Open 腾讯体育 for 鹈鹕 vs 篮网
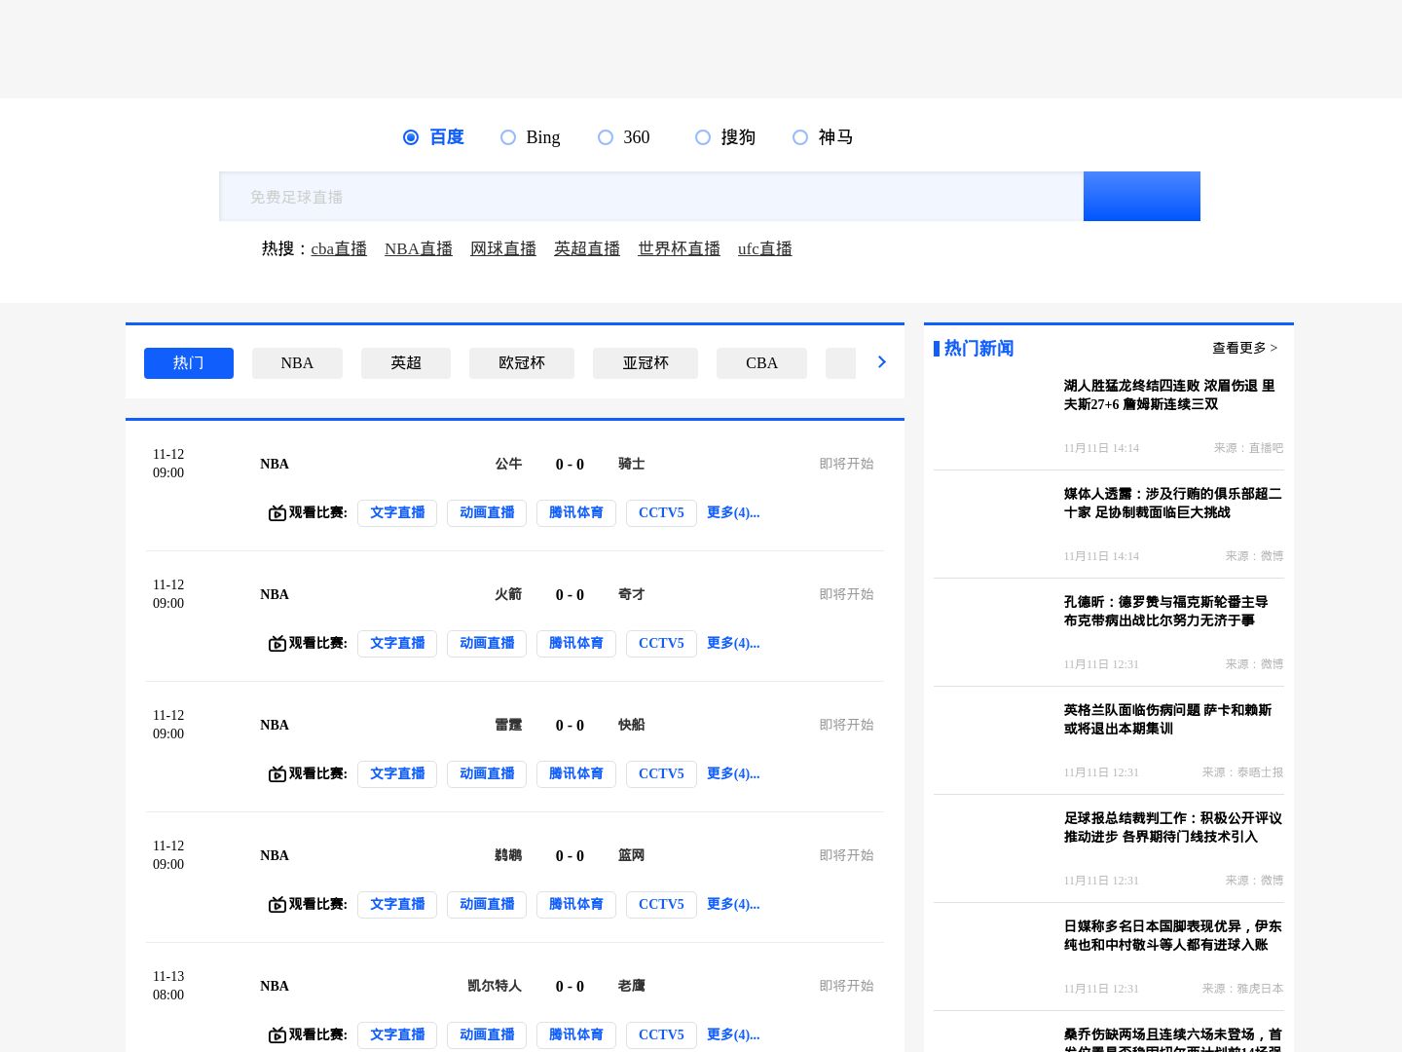This screenshot has height=1052, width=1402. point(576,905)
